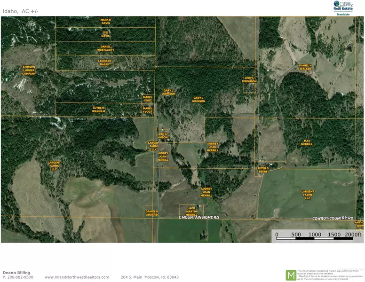The height and width of the screenshot is (282, 365).
Task: Click the Daniel R Anderson parcel label
Action: [x=152, y=213]
